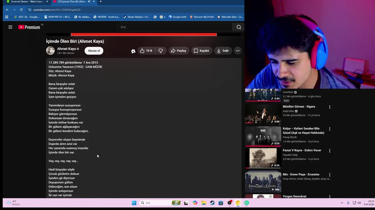This screenshot has height=210, width=375.
Task: Click the Abone ol subscribe button
Action: click(94, 51)
